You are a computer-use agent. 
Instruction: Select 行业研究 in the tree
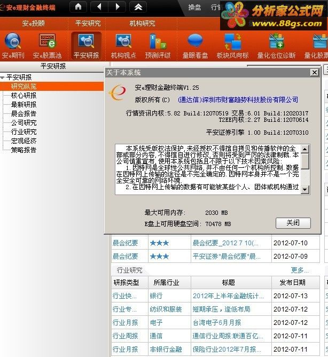coord(24,132)
